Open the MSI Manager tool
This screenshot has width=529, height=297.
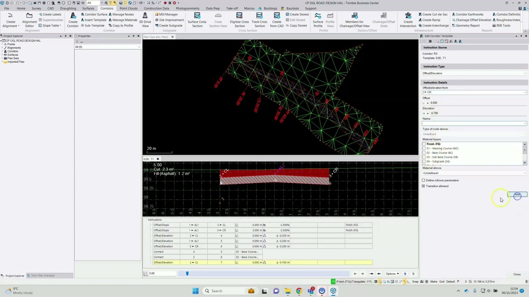tap(166, 14)
